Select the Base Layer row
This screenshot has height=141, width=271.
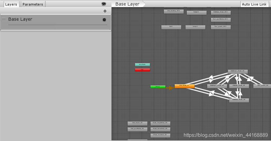[55, 22]
